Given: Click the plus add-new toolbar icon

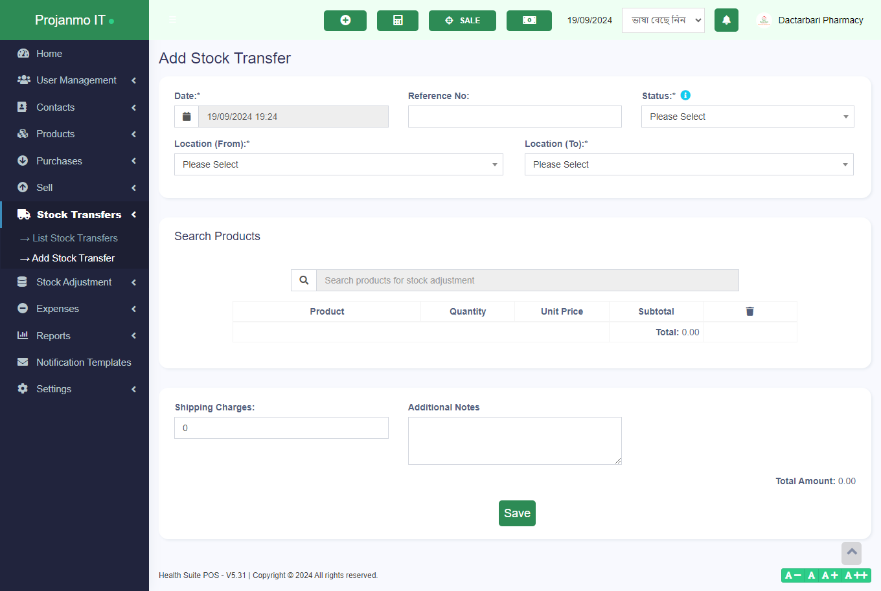Looking at the screenshot, I should click(345, 20).
